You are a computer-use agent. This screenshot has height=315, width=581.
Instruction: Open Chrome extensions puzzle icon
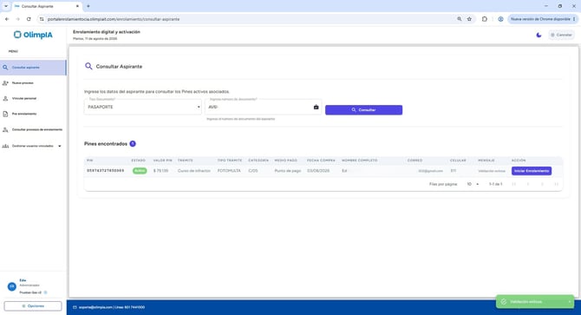[484, 19]
